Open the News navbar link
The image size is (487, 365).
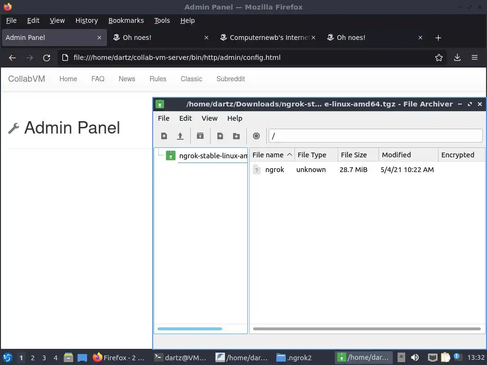127,79
